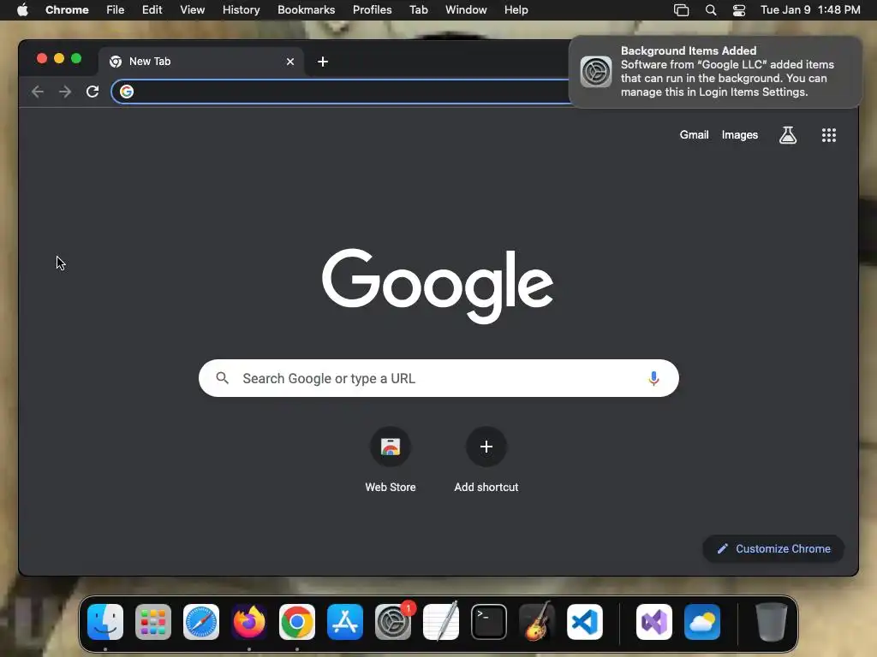Open Visual Studio from the Dock
Viewport: 877px width, 657px height.
(x=653, y=622)
